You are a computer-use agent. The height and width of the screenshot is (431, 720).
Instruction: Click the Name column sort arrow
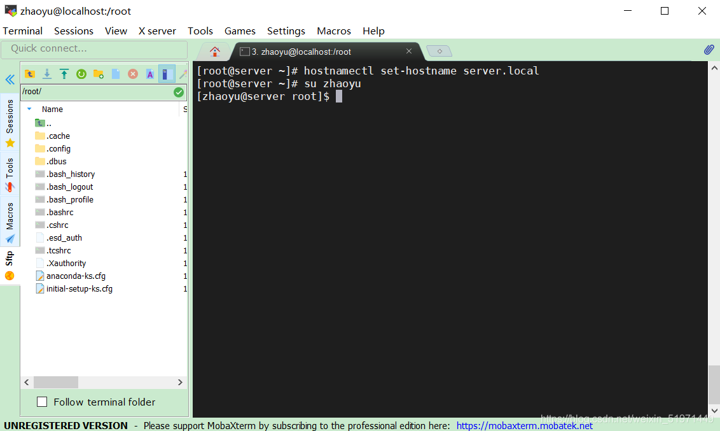pyautogui.click(x=29, y=110)
